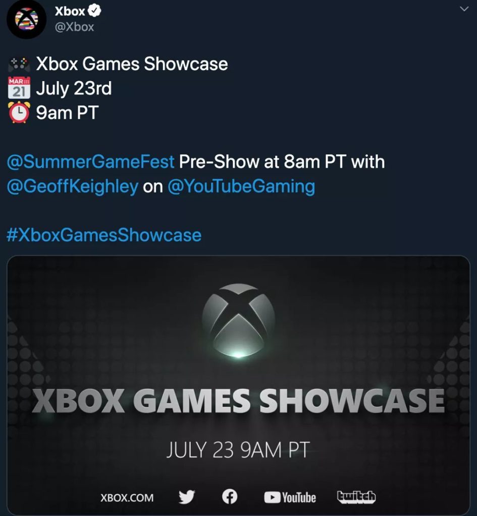The image size is (477, 516).
Task: Click the Facebook icon in the banner
Action: tap(230, 496)
